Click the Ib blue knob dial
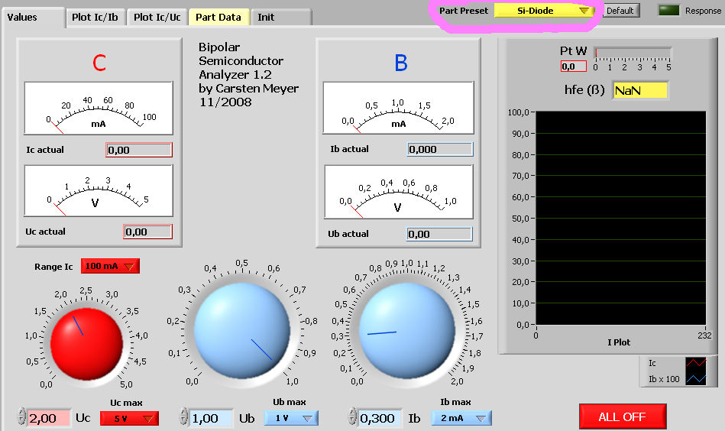The height and width of the screenshot is (431, 725). point(406,329)
